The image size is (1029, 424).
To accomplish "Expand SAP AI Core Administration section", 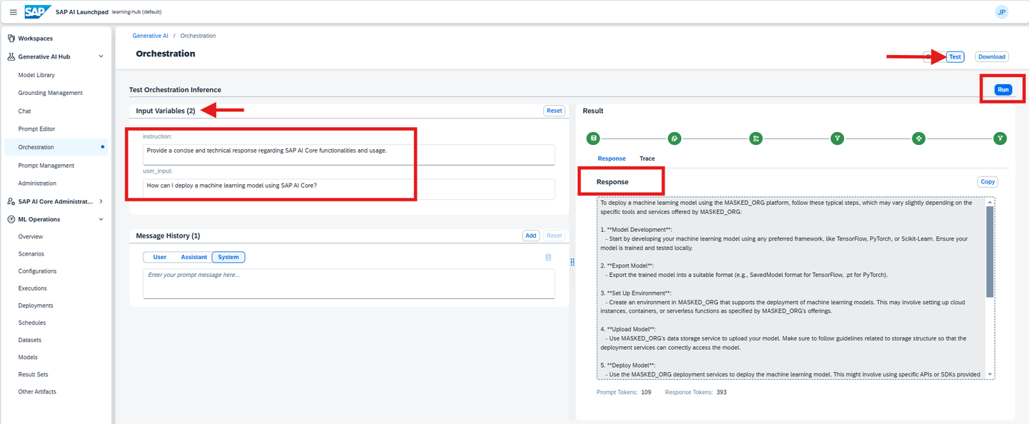I will pos(101,202).
